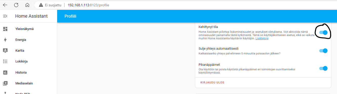
Task: Click KIRJAUDU ULOS to log out
Action: (x=212, y=82)
